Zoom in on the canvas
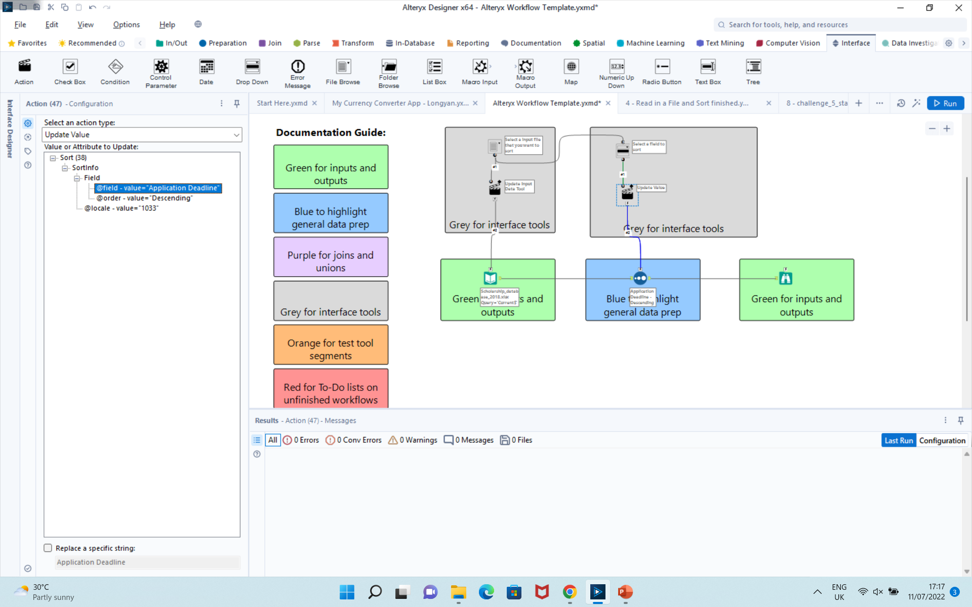Screen dimensions: 972x607 947,128
